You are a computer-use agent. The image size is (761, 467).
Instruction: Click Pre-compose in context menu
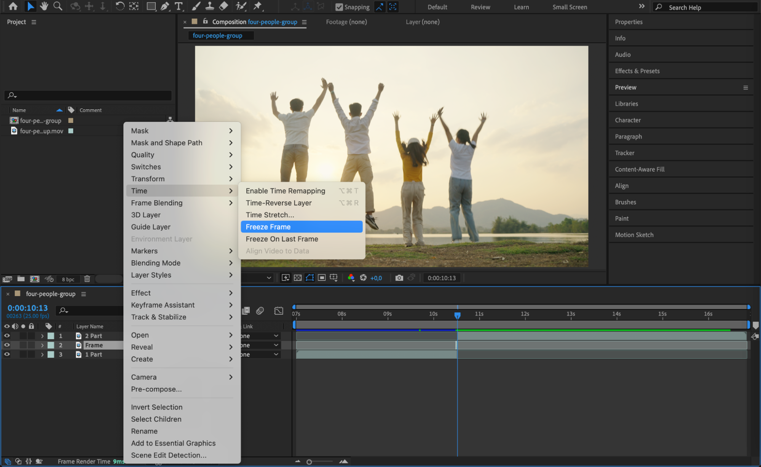[x=156, y=389]
